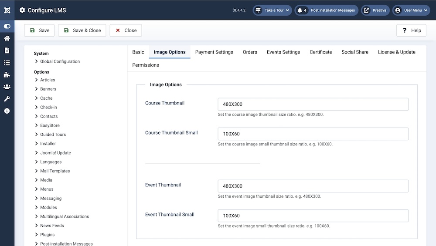Image resolution: width=436 pixels, height=246 pixels.
Task: Toggle the sidebar menu switch
Action: tap(7, 26)
